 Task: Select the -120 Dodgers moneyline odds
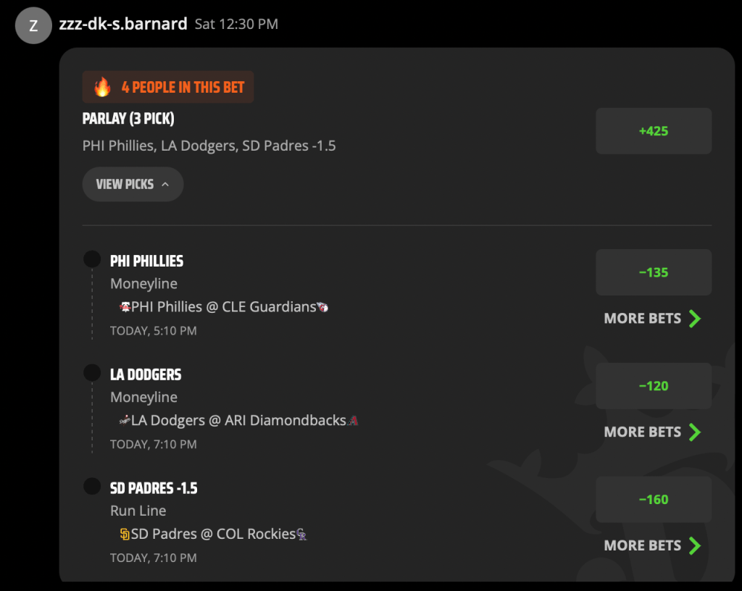[x=654, y=386]
